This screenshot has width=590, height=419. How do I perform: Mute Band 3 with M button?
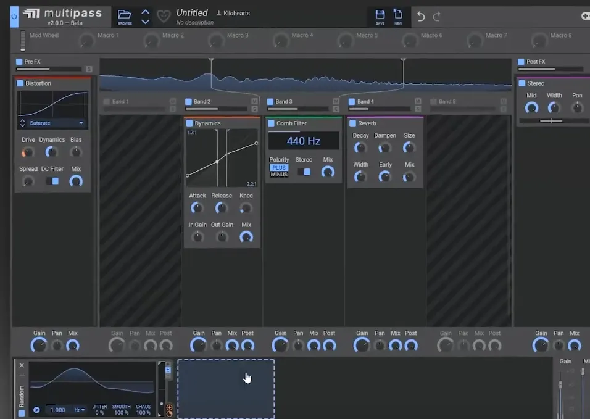click(336, 102)
